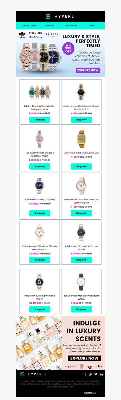Open the Ted Baker Pink/Steel watch image

40,139
